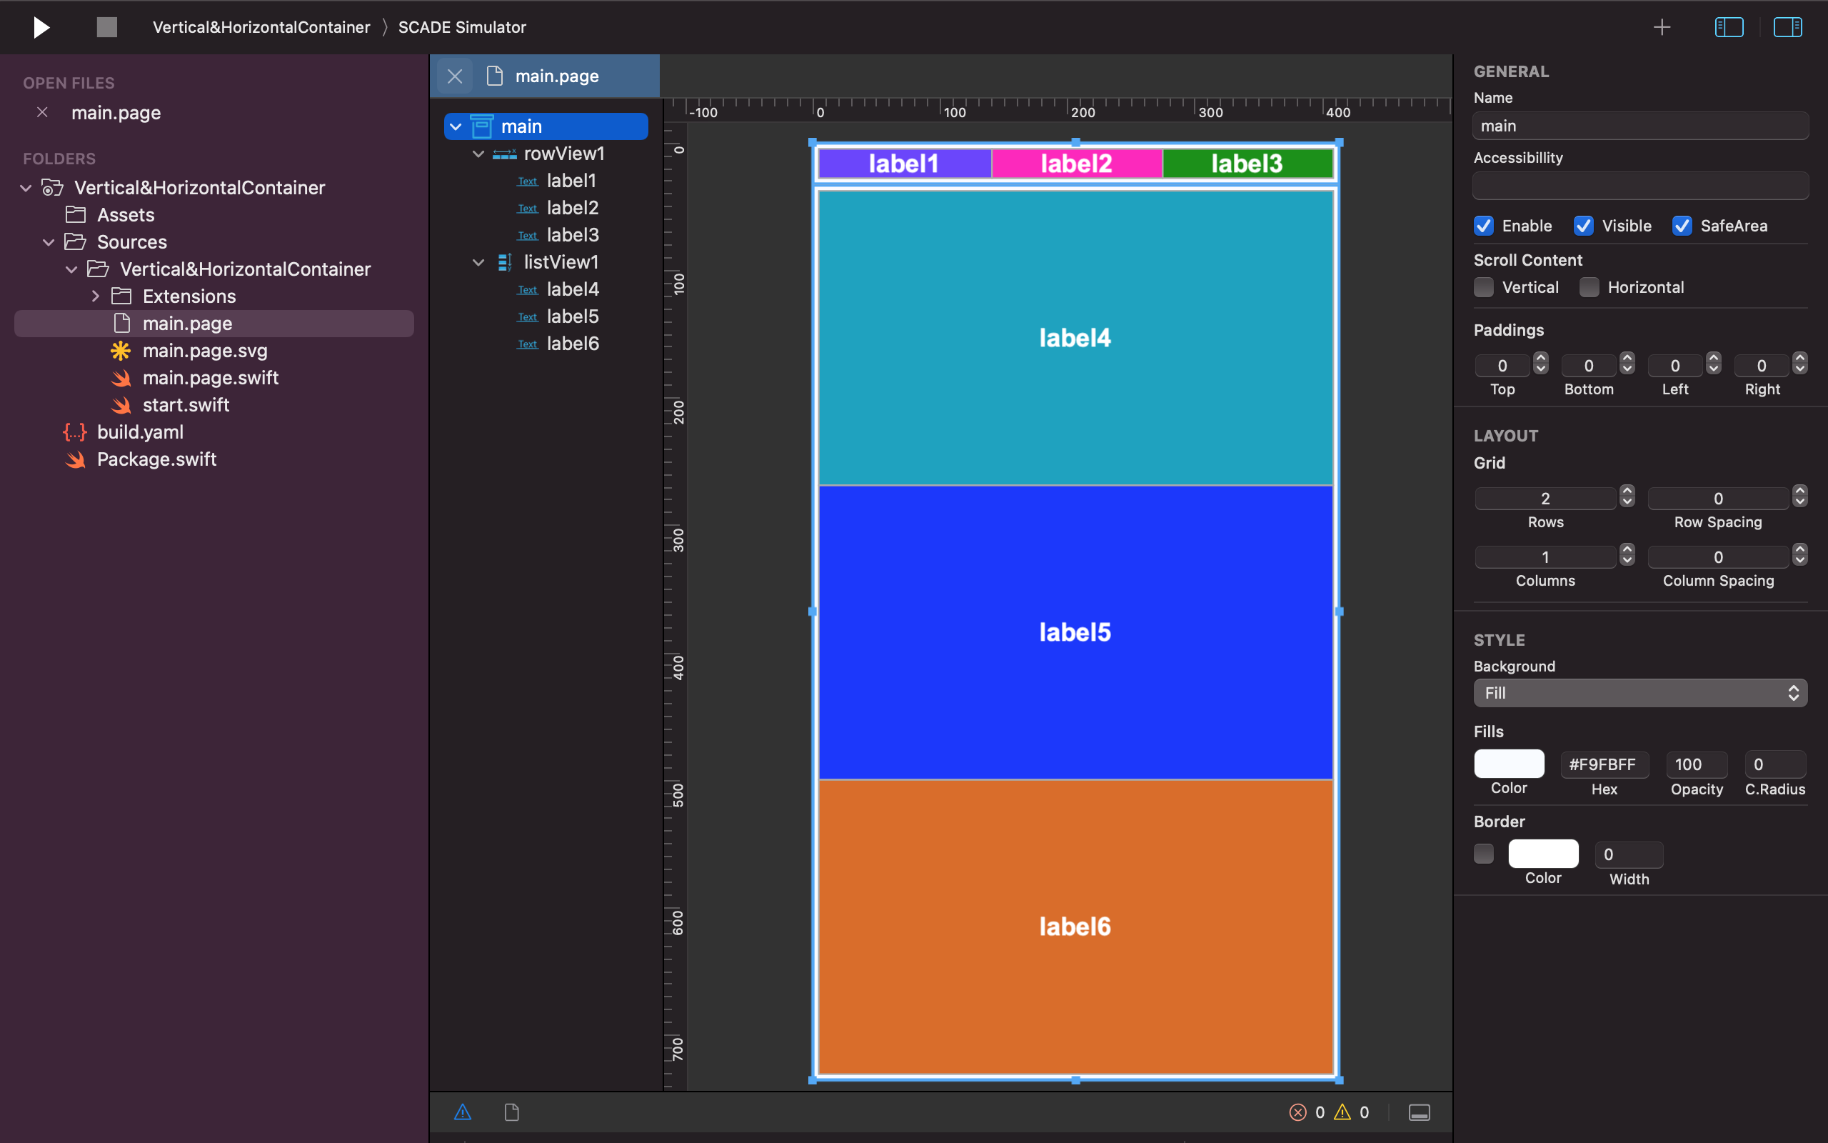Run the project with Play button

click(x=41, y=27)
